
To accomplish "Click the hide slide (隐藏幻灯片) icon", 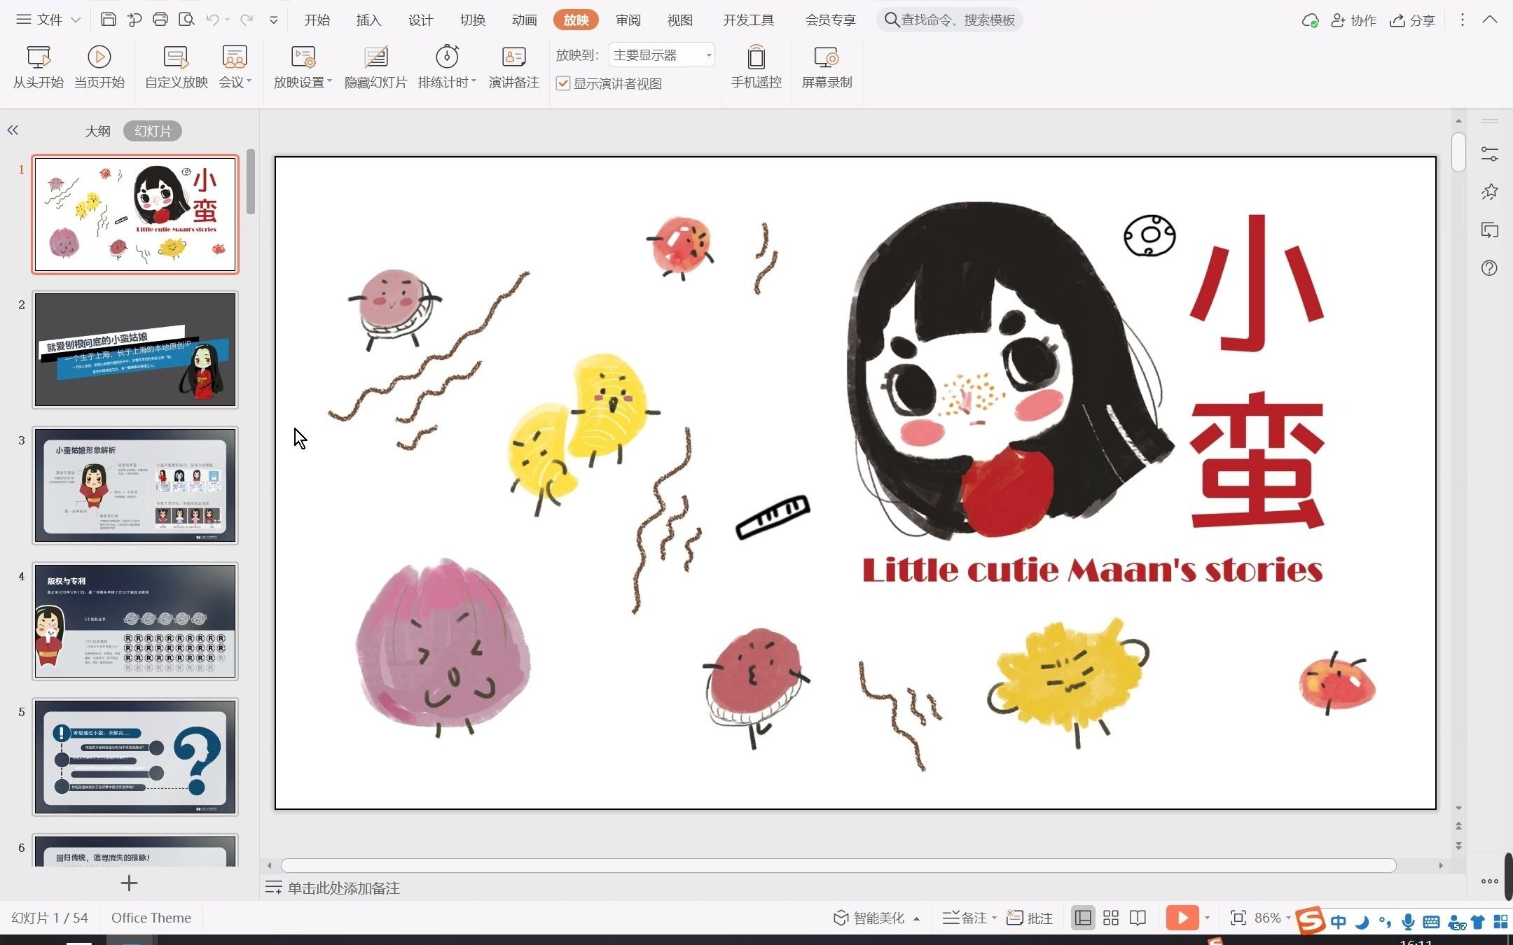I will pyautogui.click(x=375, y=57).
